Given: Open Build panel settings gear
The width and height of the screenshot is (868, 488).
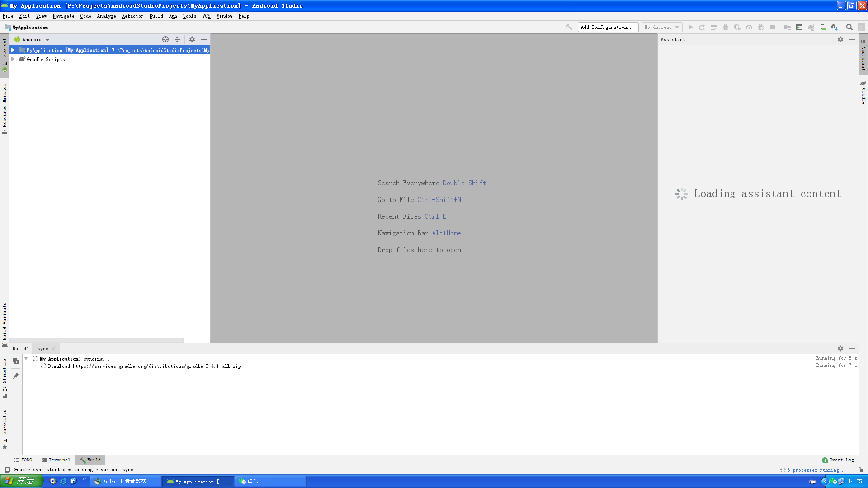Looking at the screenshot, I should [x=840, y=348].
